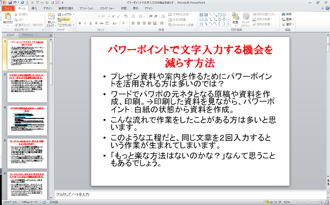This screenshot has height=205, width=330.
Task: Select the right arrow shape in gallery
Action: coord(219,19)
